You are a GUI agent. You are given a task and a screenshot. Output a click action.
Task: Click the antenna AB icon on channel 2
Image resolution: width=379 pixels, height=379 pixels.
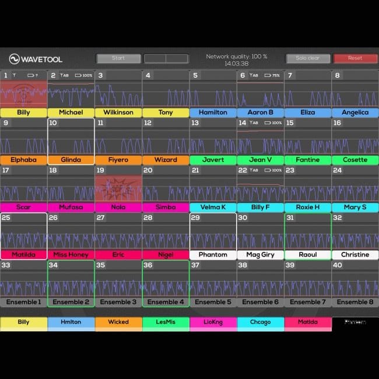(64, 75)
